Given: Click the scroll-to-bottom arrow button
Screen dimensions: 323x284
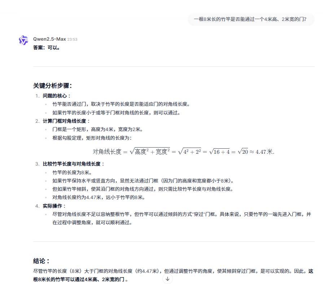Looking at the screenshot, I should (167, 279).
